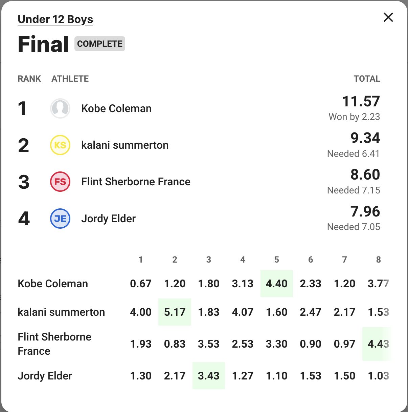This screenshot has height=412, width=408.
Task: Click kalani summerton's highlighted 5.17 score
Action: (175, 312)
